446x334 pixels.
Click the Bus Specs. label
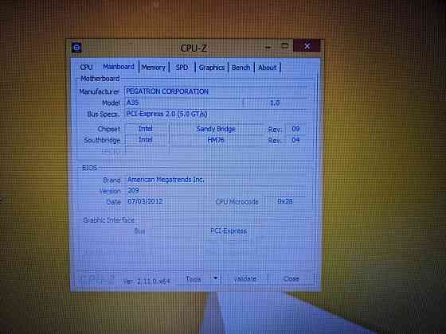(x=103, y=115)
